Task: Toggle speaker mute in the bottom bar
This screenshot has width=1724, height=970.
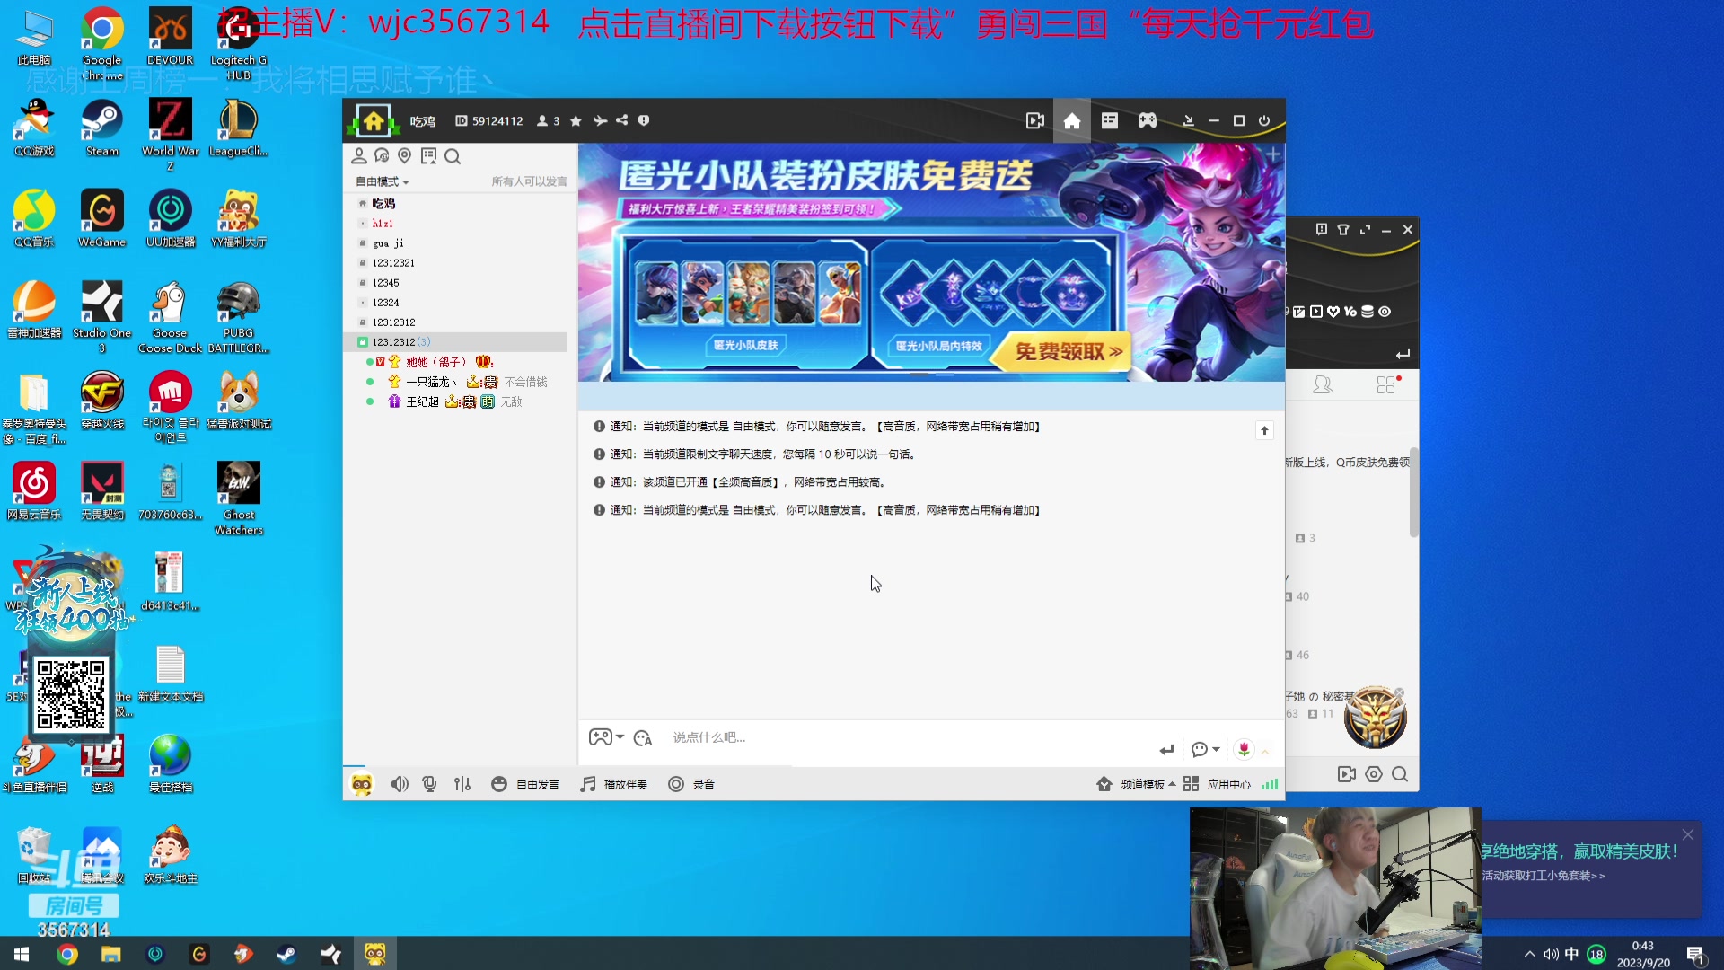Action: tap(400, 784)
